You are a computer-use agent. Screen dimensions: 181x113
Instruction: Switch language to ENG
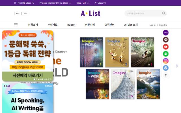pyautogui.click(x=26, y=14)
